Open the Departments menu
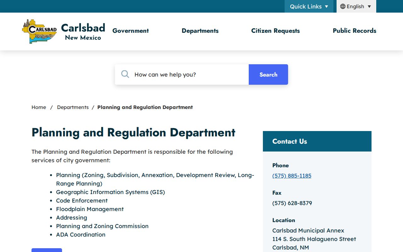 point(200,31)
